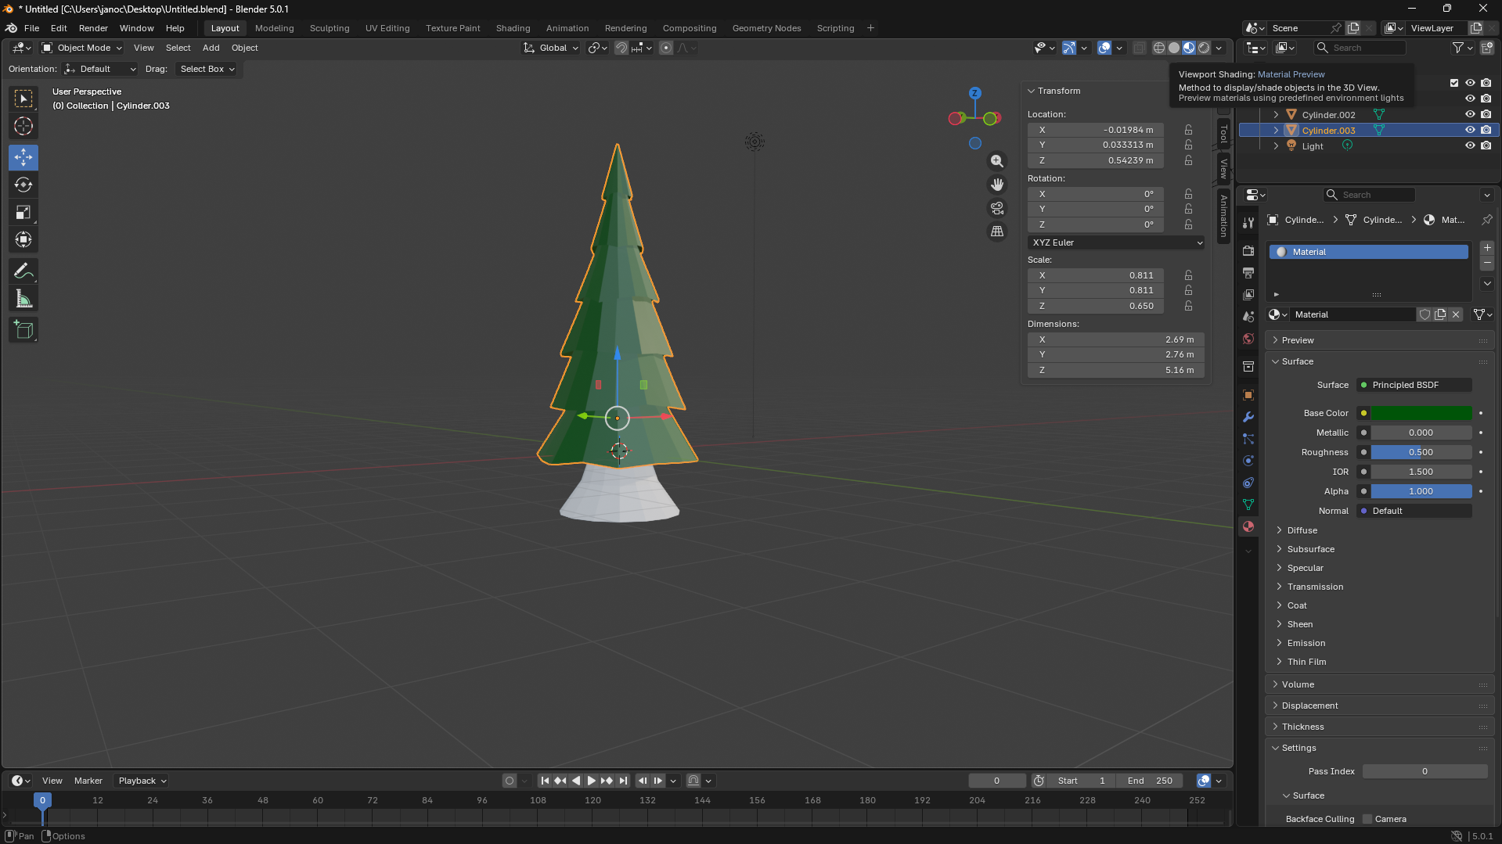The height and width of the screenshot is (844, 1502).
Task: Click the green Base Color swatch
Action: (x=1421, y=413)
